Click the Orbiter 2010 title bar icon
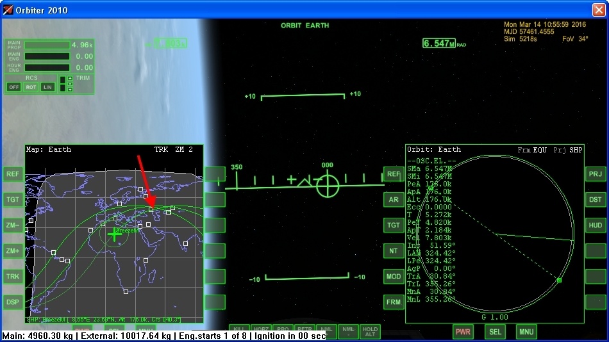This screenshot has height=342, width=609. click(8, 10)
